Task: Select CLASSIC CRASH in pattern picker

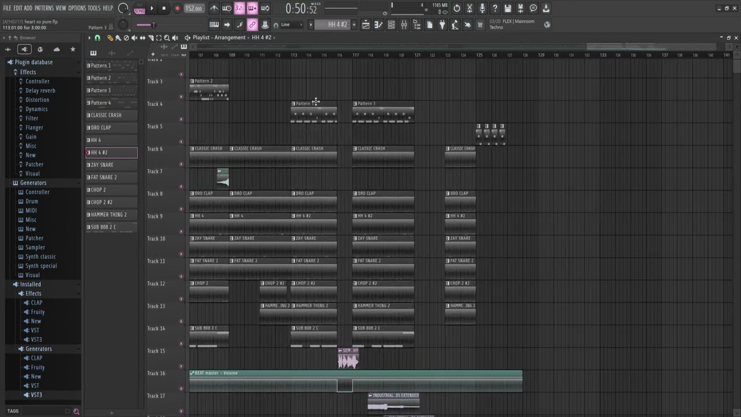Action: [x=111, y=115]
